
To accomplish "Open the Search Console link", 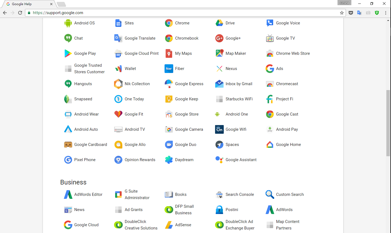I will click(240, 194).
